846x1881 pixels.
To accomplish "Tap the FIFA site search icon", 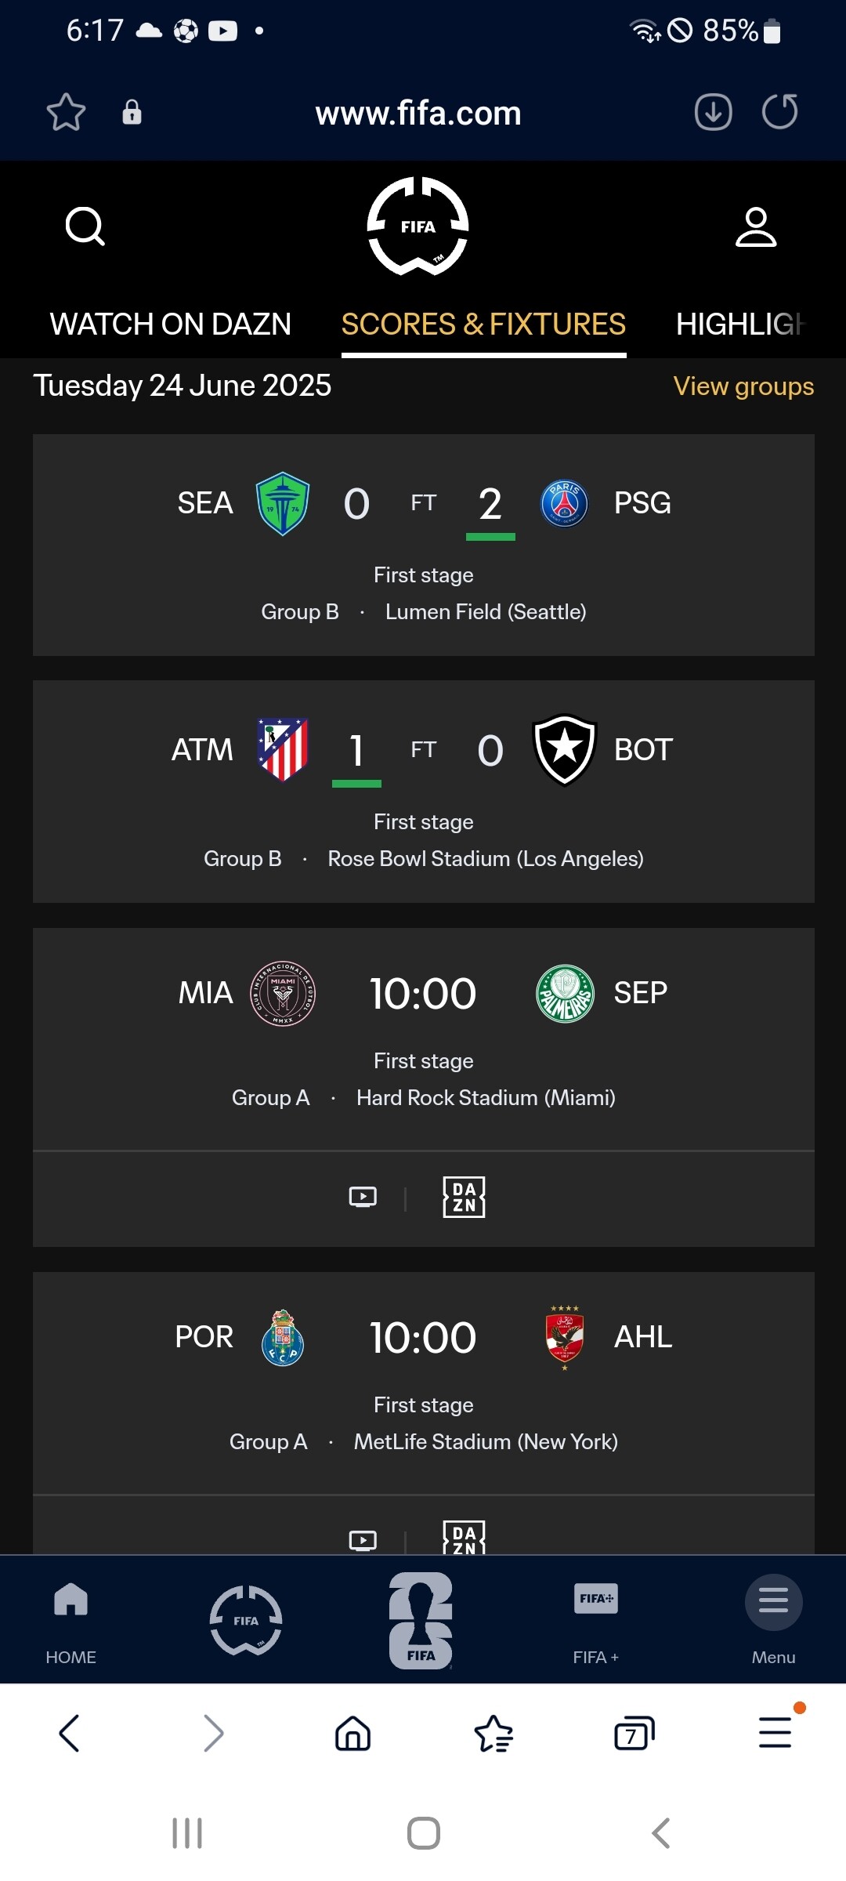I will tap(85, 227).
